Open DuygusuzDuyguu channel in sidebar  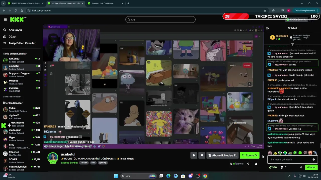(x=21, y=75)
